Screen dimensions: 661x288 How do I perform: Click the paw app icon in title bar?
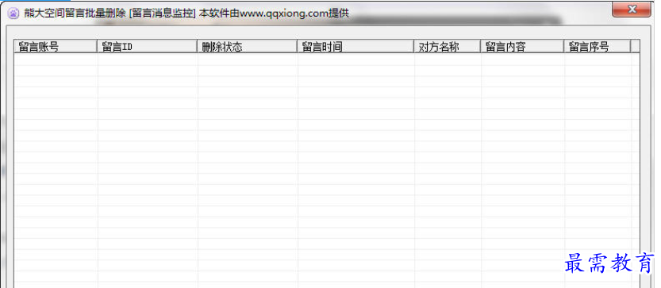click(x=13, y=13)
